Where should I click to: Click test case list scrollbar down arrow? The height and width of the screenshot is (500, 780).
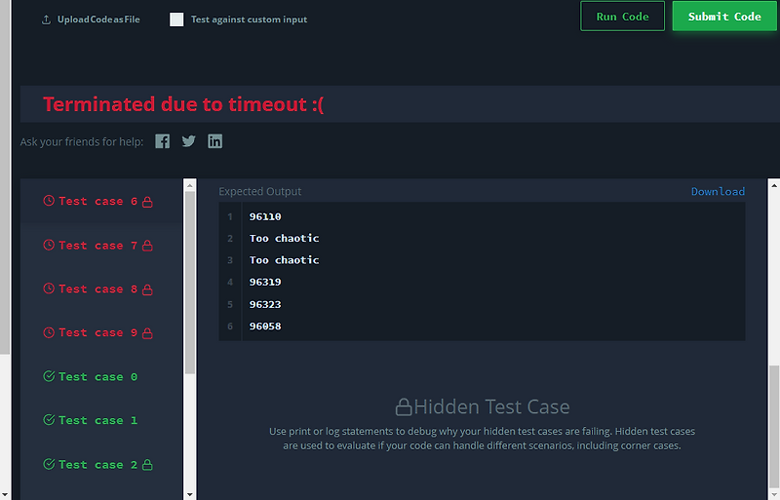click(189, 494)
